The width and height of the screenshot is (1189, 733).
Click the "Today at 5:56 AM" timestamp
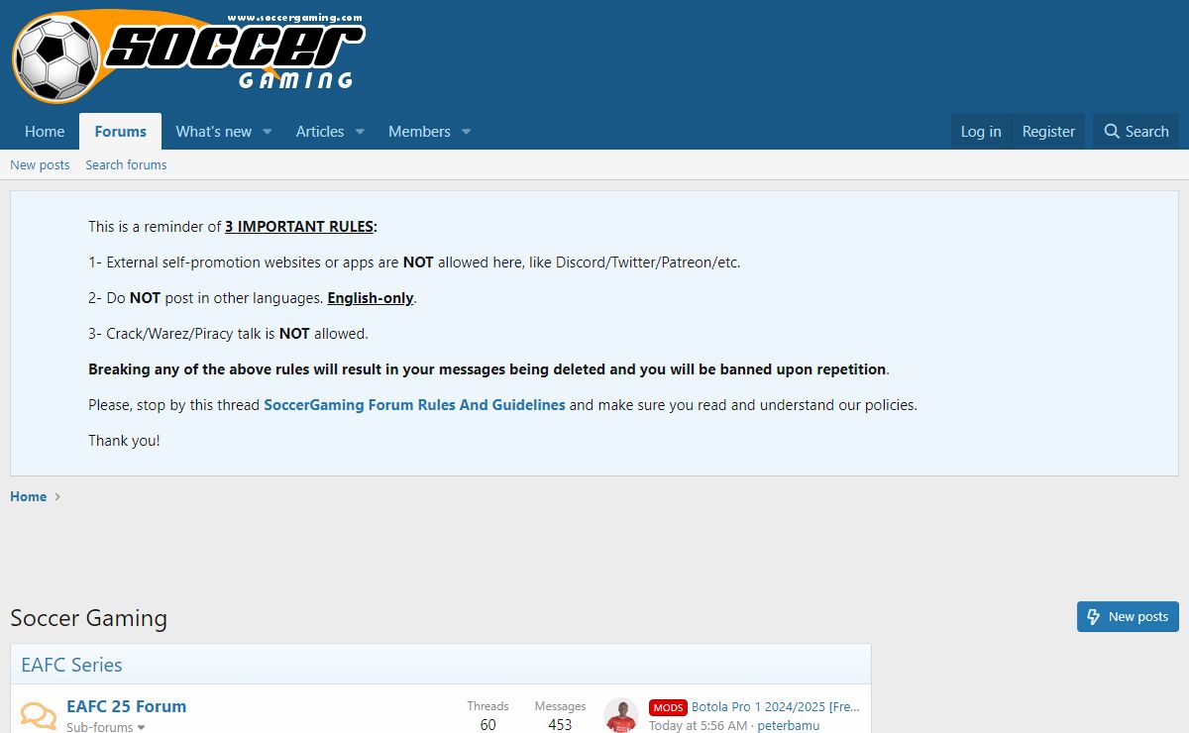pyautogui.click(x=699, y=725)
